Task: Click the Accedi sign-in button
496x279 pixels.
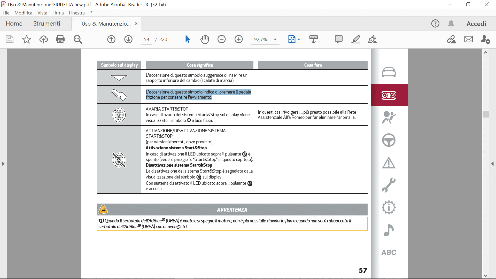Action: (x=476, y=24)
